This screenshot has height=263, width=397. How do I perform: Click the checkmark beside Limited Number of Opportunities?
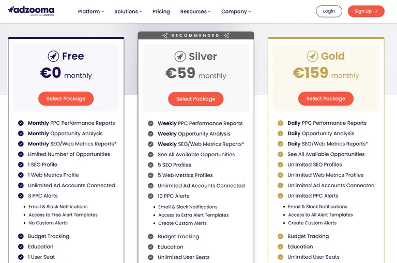(21, 154)
